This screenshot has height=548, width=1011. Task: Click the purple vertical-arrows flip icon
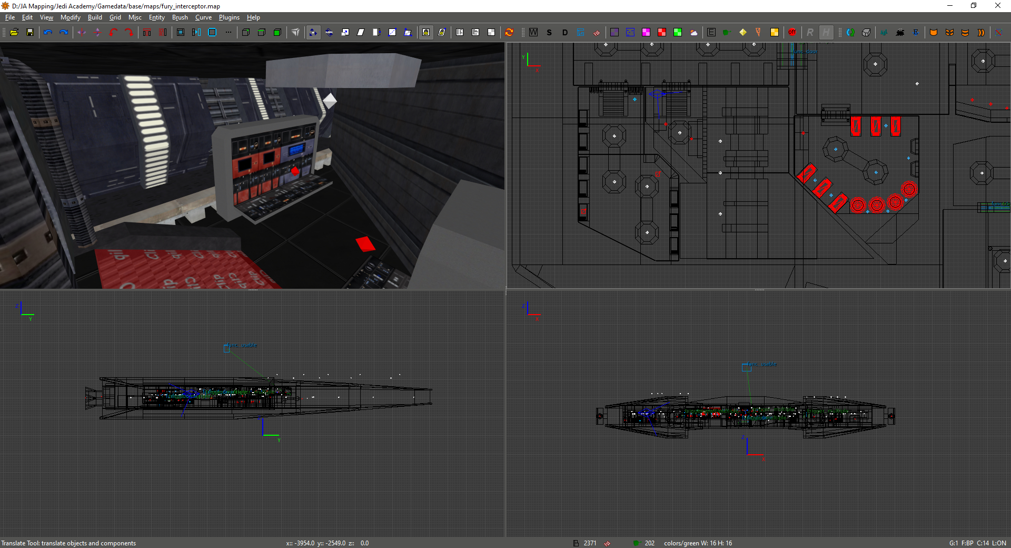tap(97, 32)
